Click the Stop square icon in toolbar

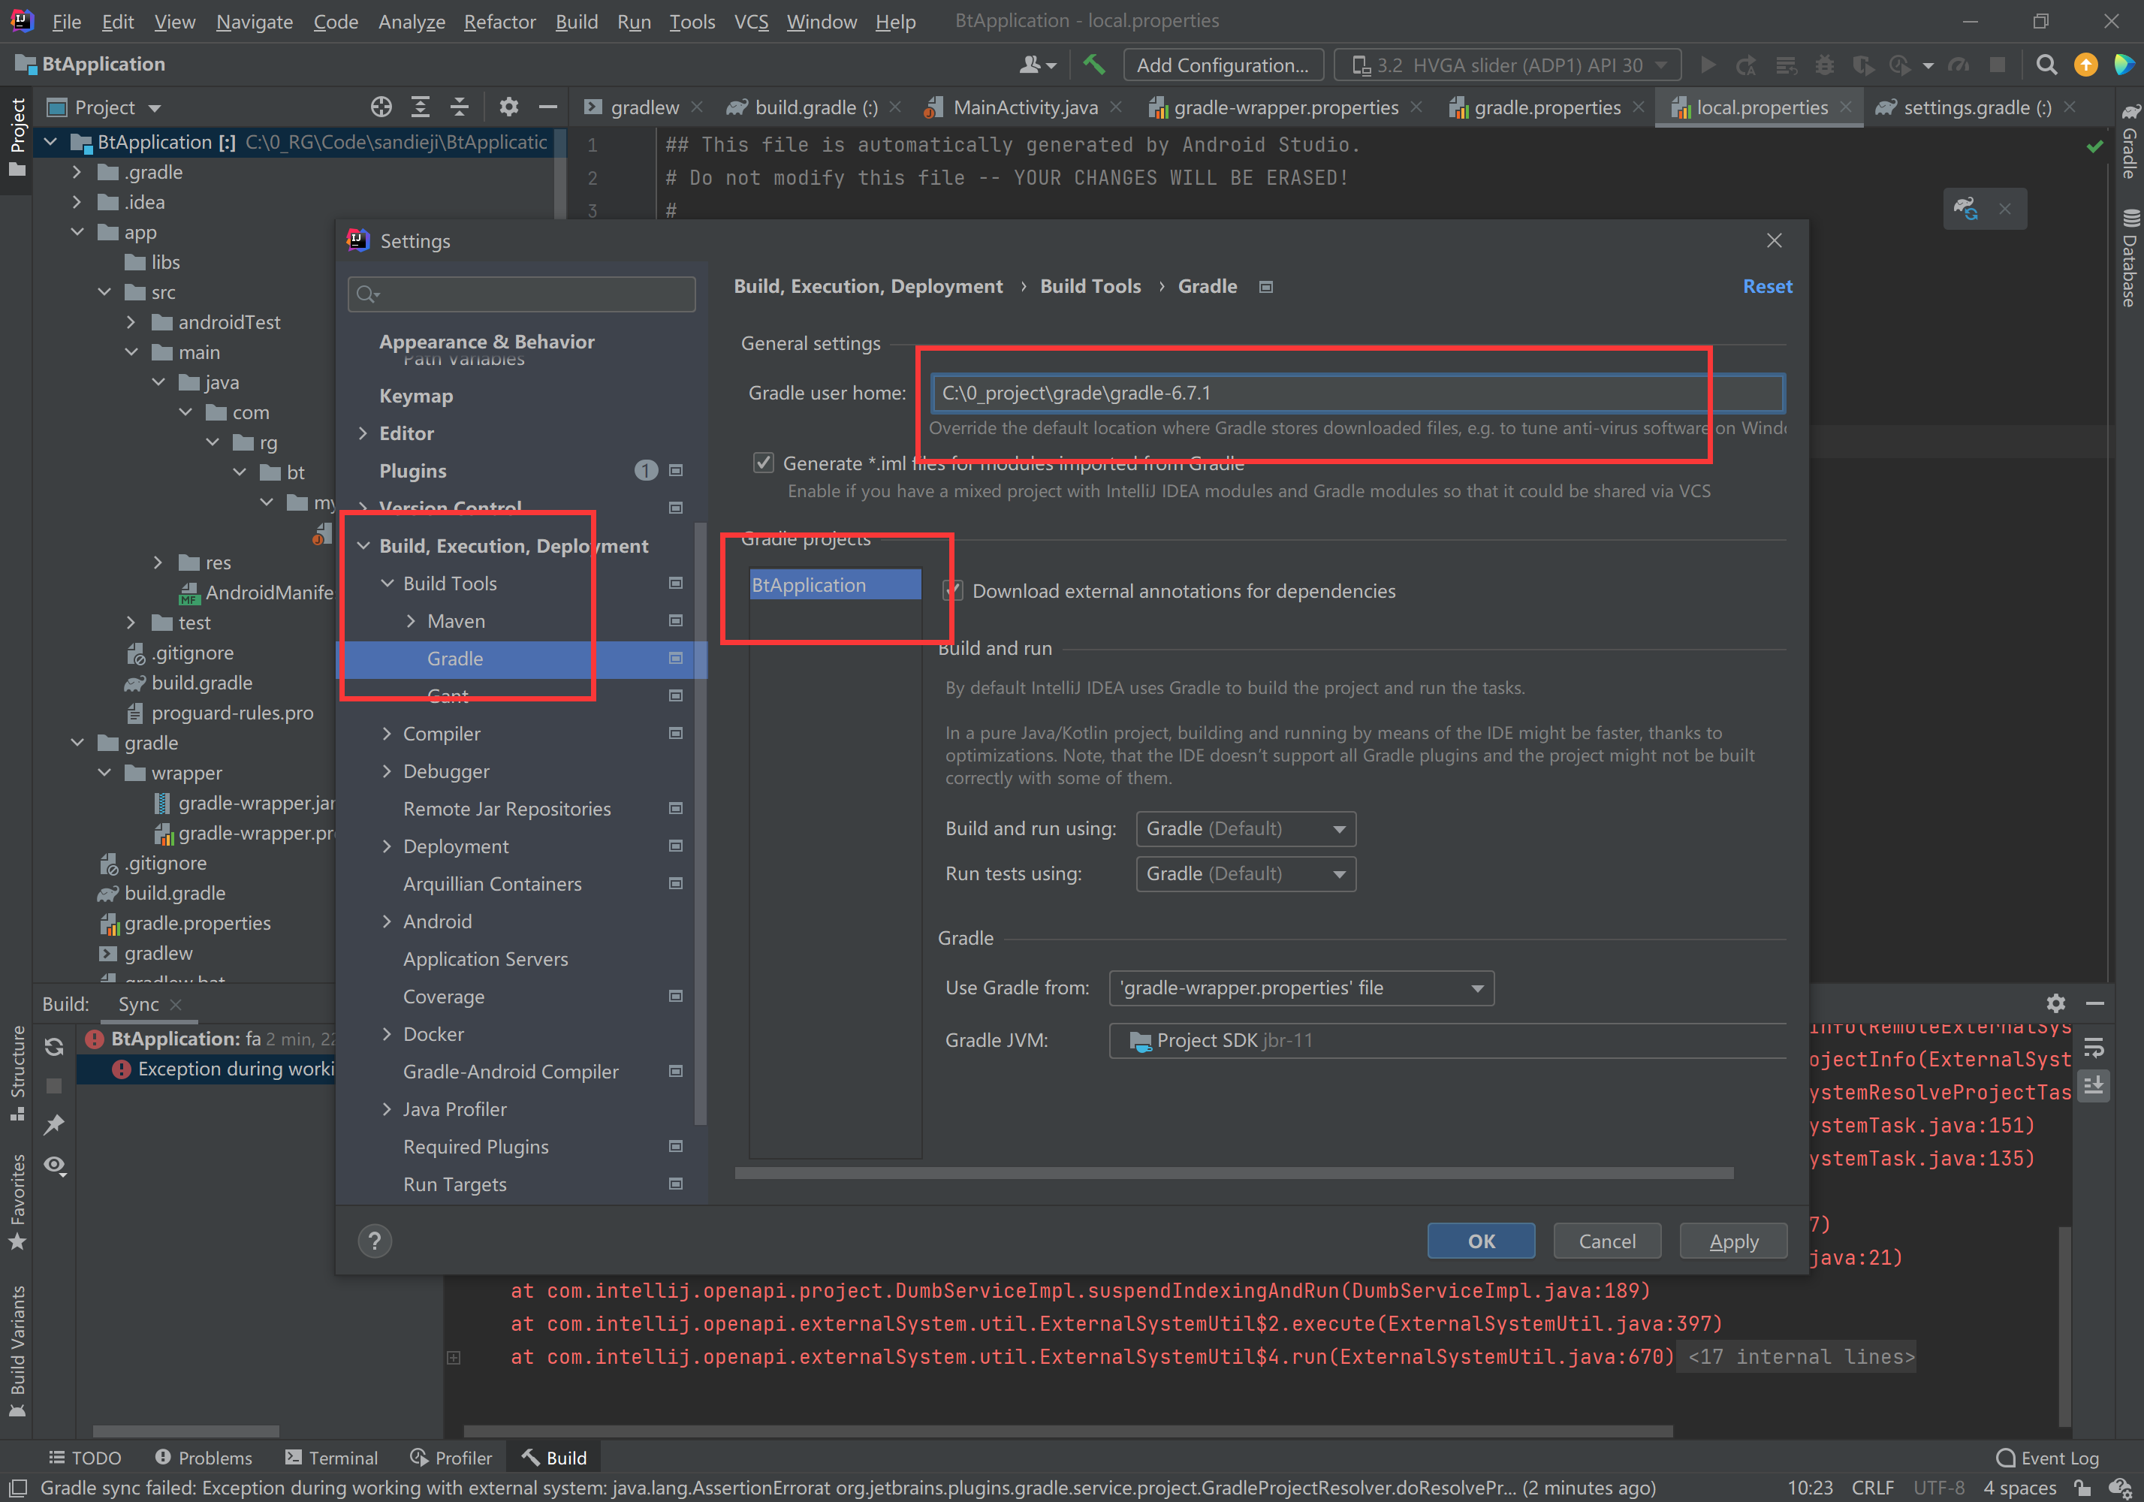coord(1998,65)
